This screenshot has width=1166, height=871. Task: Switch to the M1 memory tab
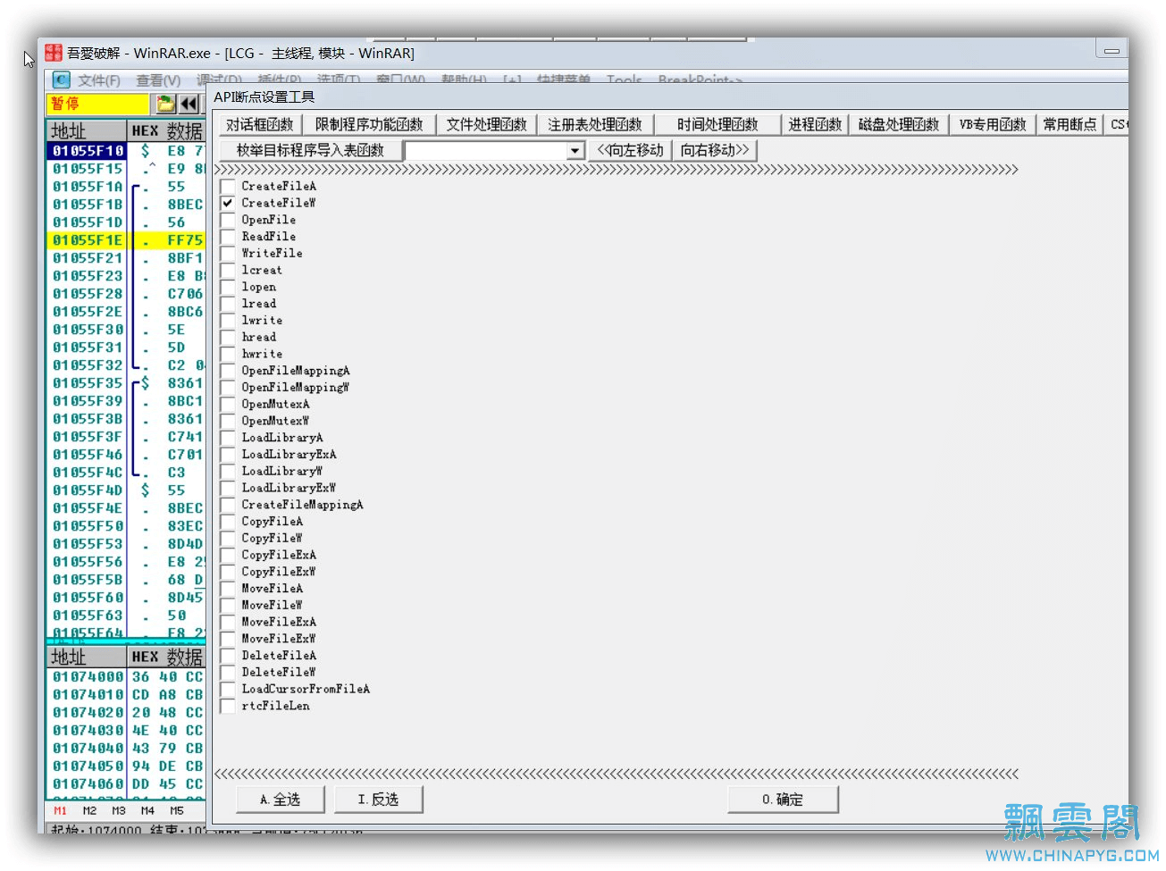(60, 811)
